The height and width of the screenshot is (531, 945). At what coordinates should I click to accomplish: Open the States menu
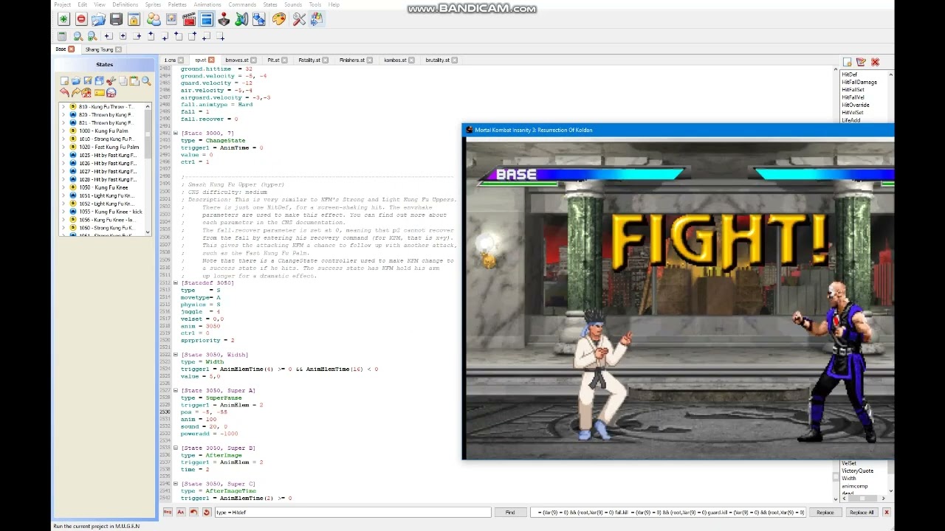point(270,4)
